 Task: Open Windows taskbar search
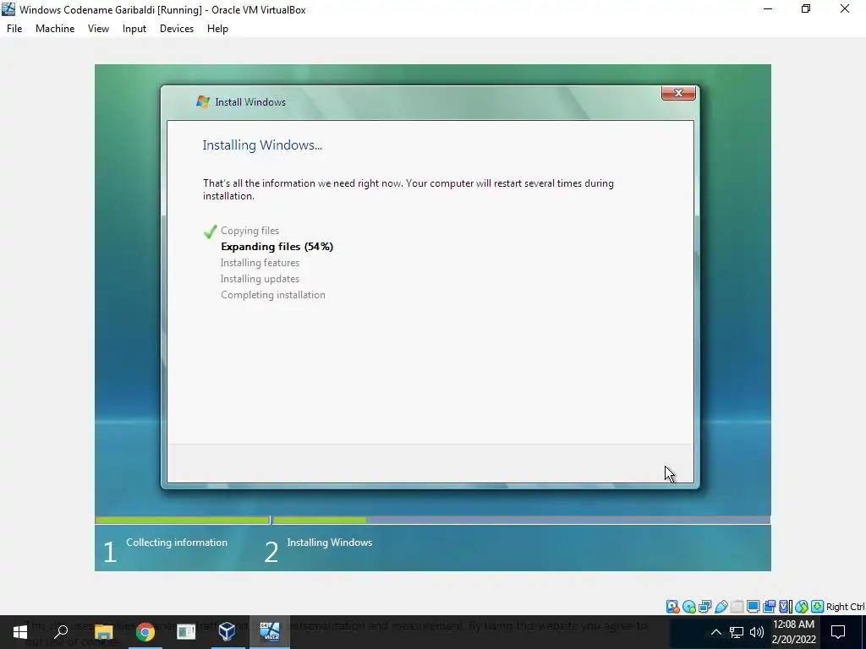pos(61,632)
